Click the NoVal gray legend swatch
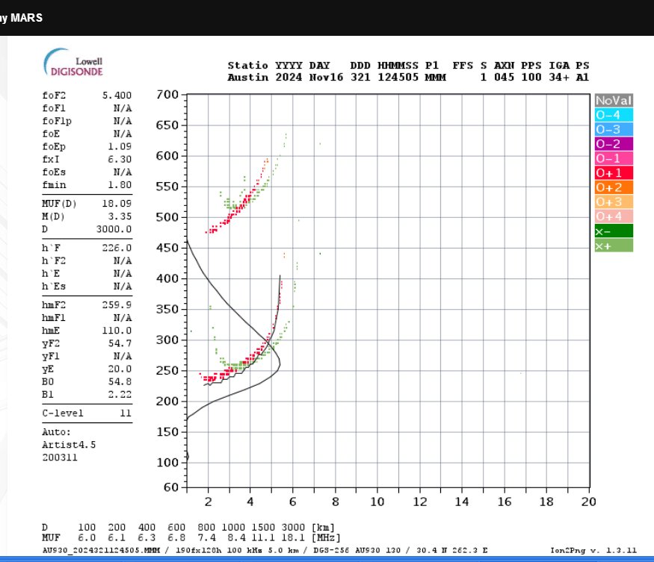654x562 pixels. 614,100
